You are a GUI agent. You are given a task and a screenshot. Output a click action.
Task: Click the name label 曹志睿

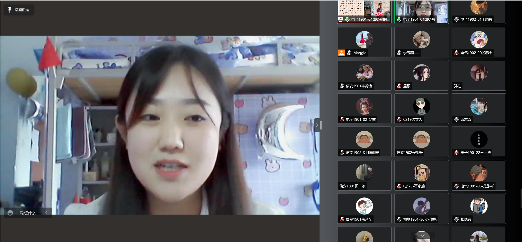[x=466, y=119]
